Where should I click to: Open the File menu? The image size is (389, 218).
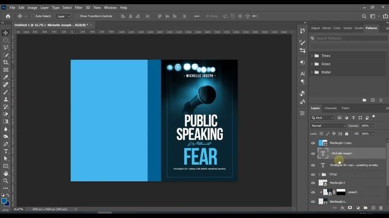[x=12, y=8]
